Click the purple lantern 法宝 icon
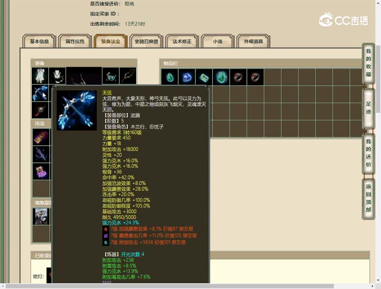Image resolution: width=381 pixels, height=289 pixels. [x=41, y=171]
